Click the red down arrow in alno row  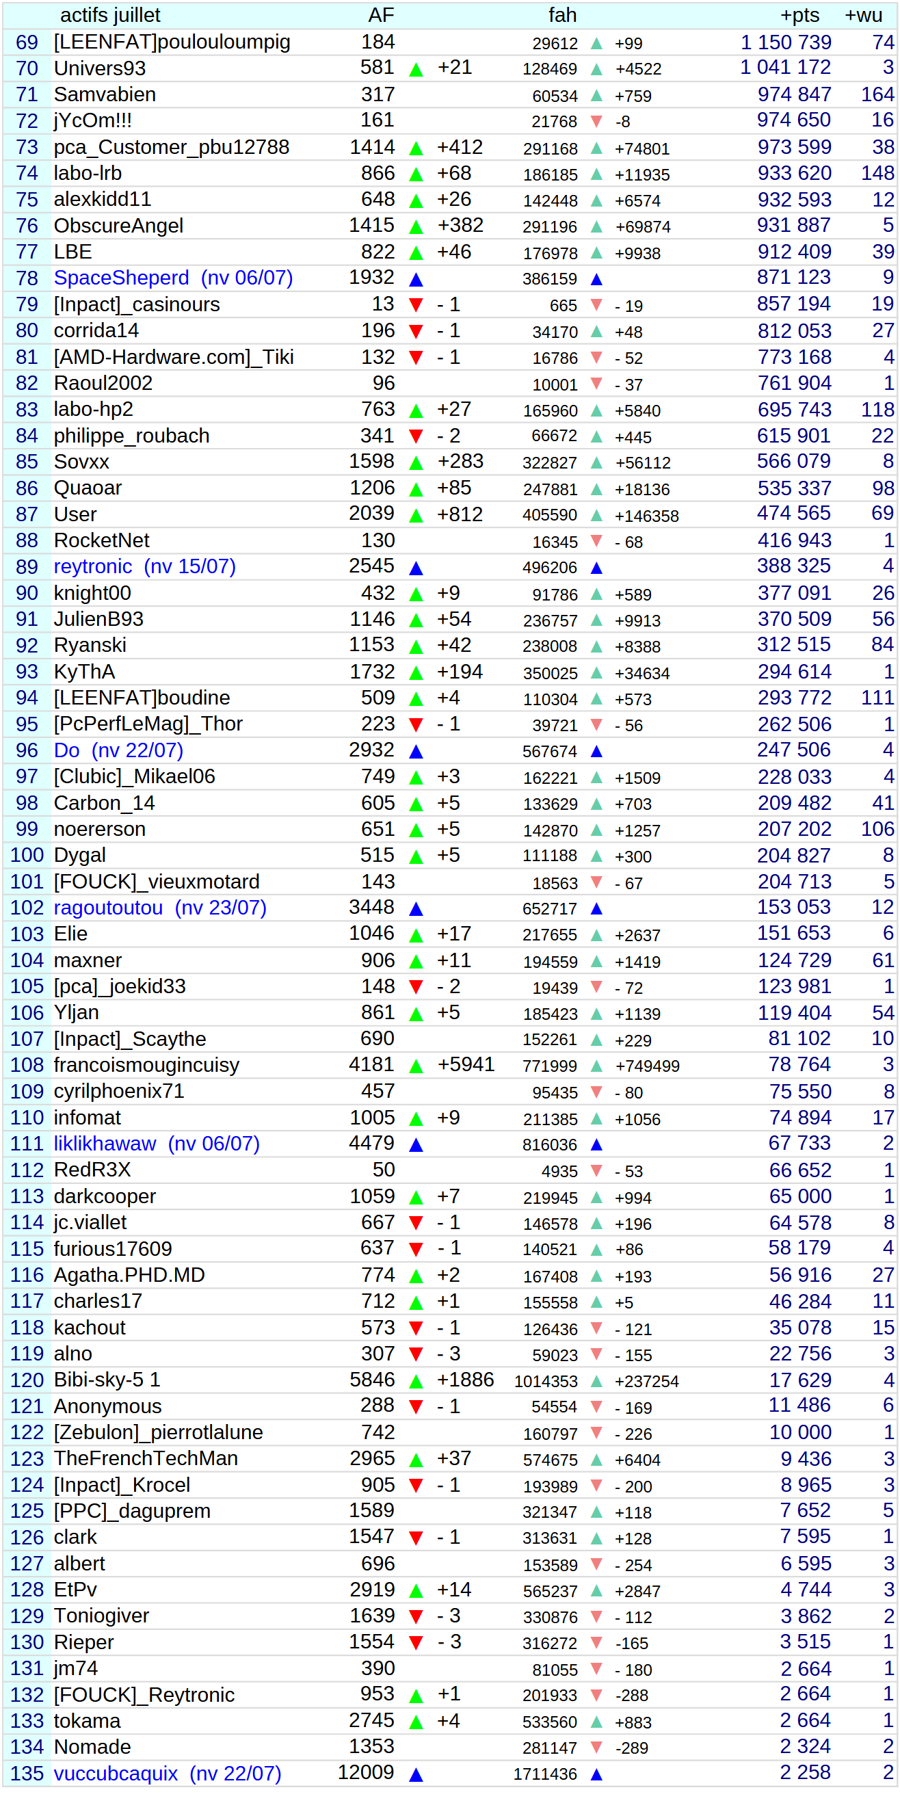click(x=416, y=1354)
